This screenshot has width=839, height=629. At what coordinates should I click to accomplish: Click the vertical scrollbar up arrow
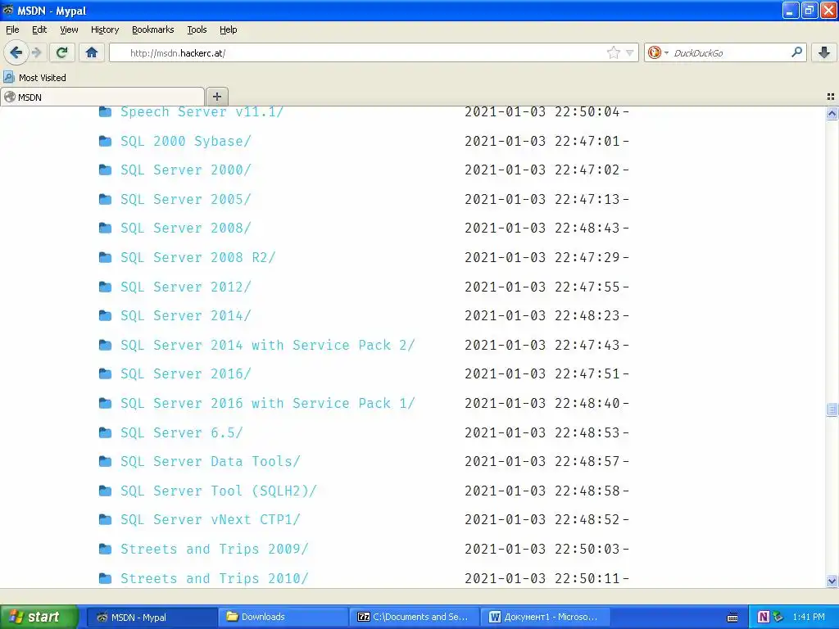click(832, 113)
